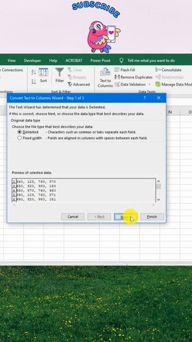Click the greyed-out Clear filter command
Screen dimensions: 192x342
75,70
